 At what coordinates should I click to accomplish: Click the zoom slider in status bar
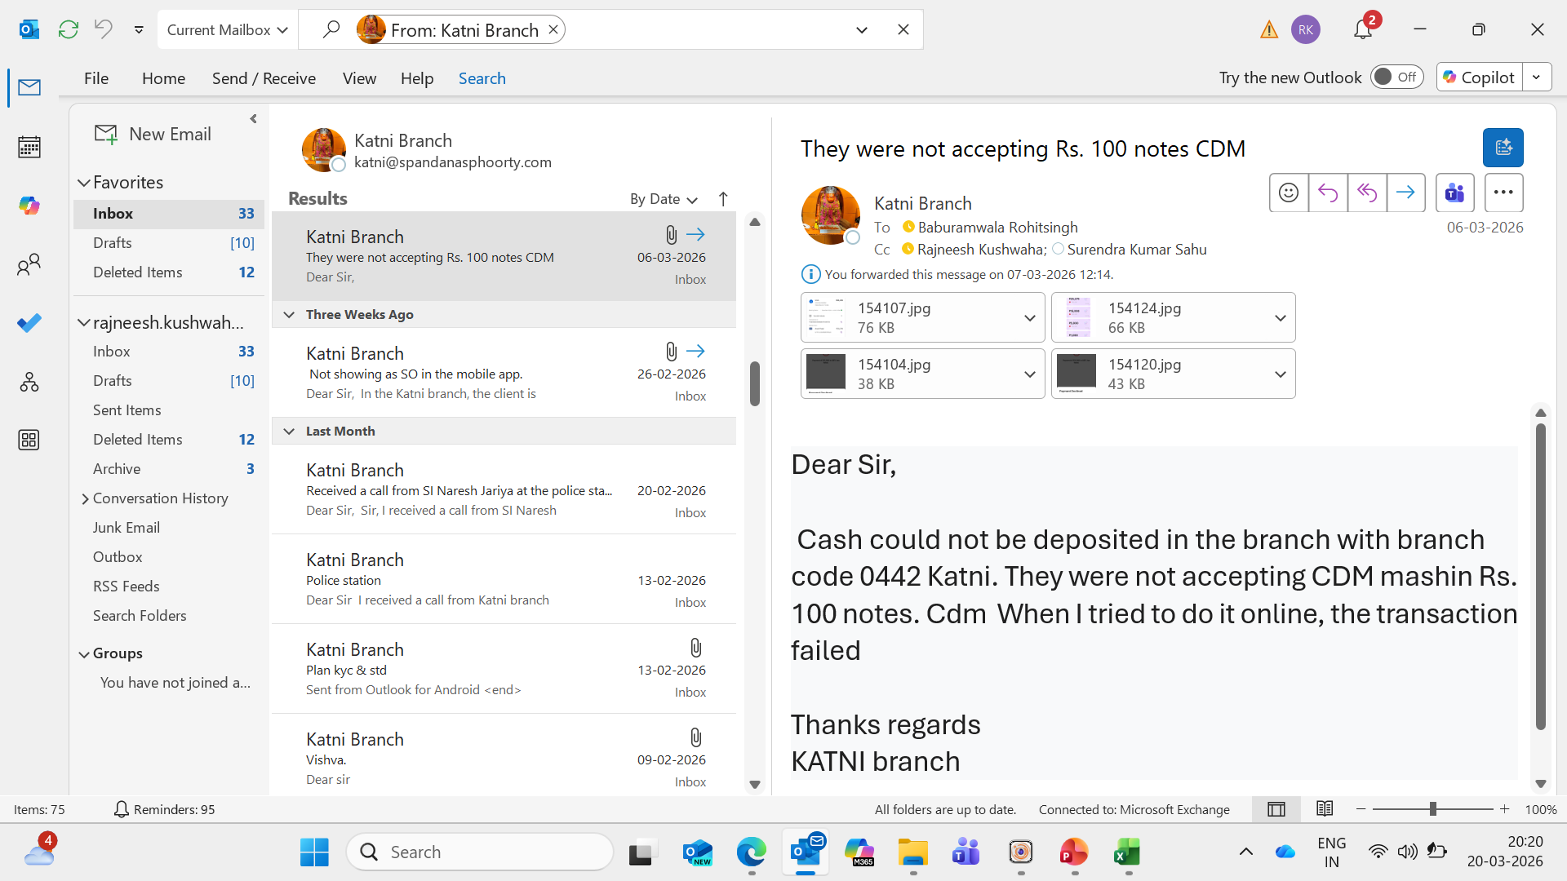coord(1432,809)
